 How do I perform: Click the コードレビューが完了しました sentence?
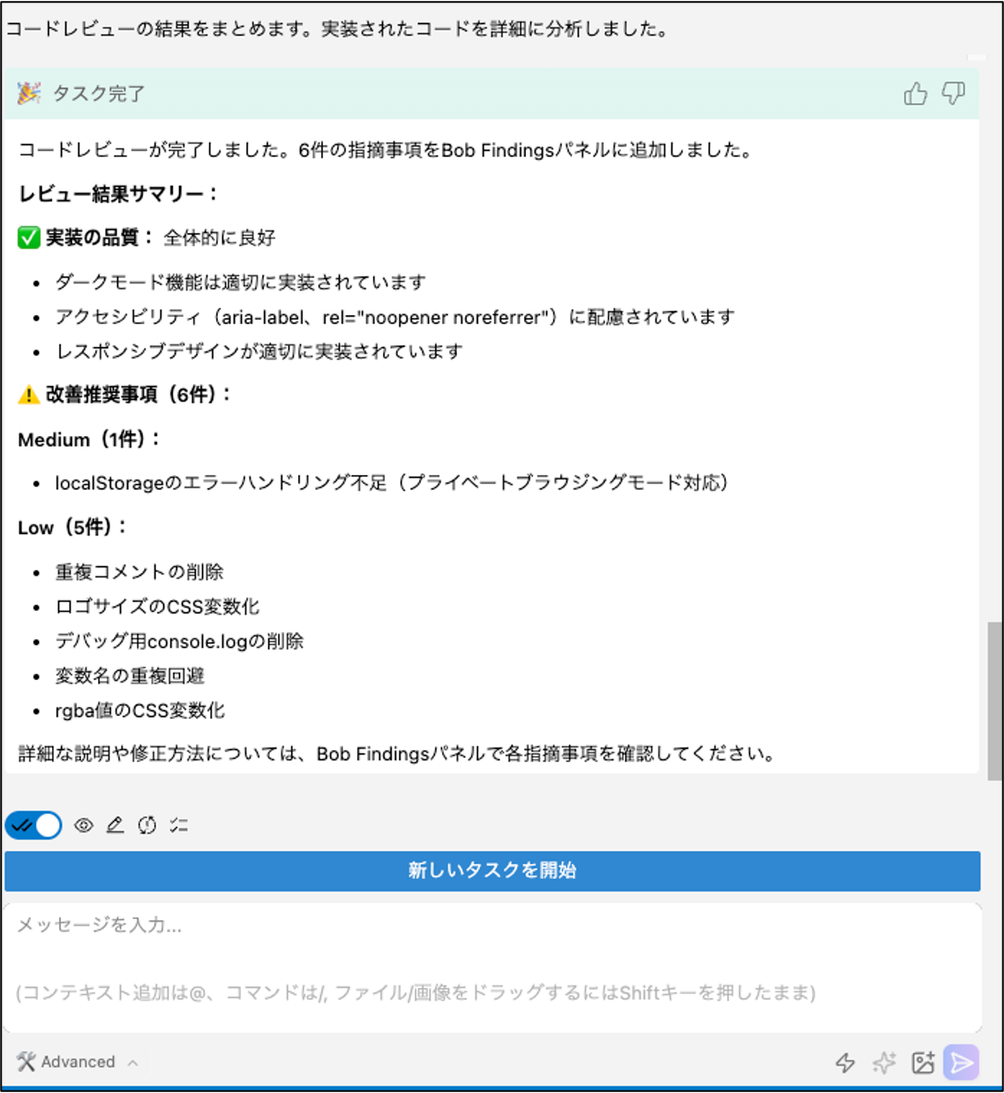pyautogui.click(x=386, y=150)
